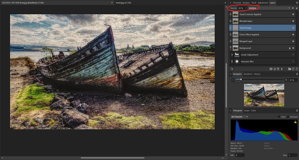Click the canvas vertical scrollbar
Image resolution: width=299 pixels, height=160 pixels.
coord(226,85)
